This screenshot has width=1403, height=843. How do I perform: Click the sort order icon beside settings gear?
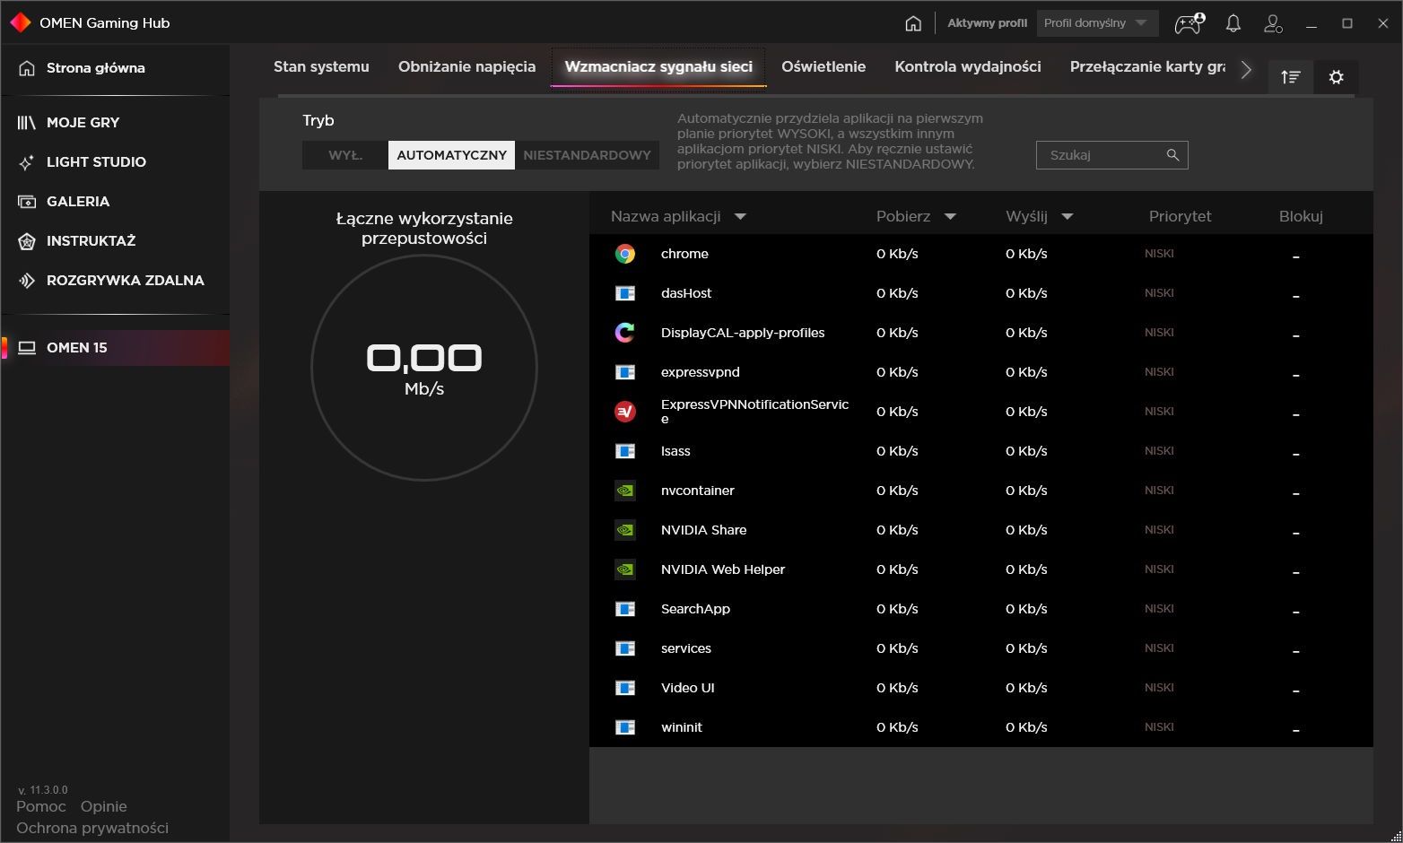coord(1291,77)
